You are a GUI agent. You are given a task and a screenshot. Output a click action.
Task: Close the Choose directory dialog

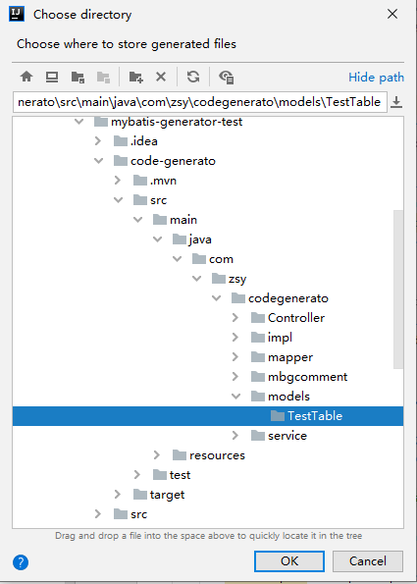pyautogui.click(x=392, y=14)
